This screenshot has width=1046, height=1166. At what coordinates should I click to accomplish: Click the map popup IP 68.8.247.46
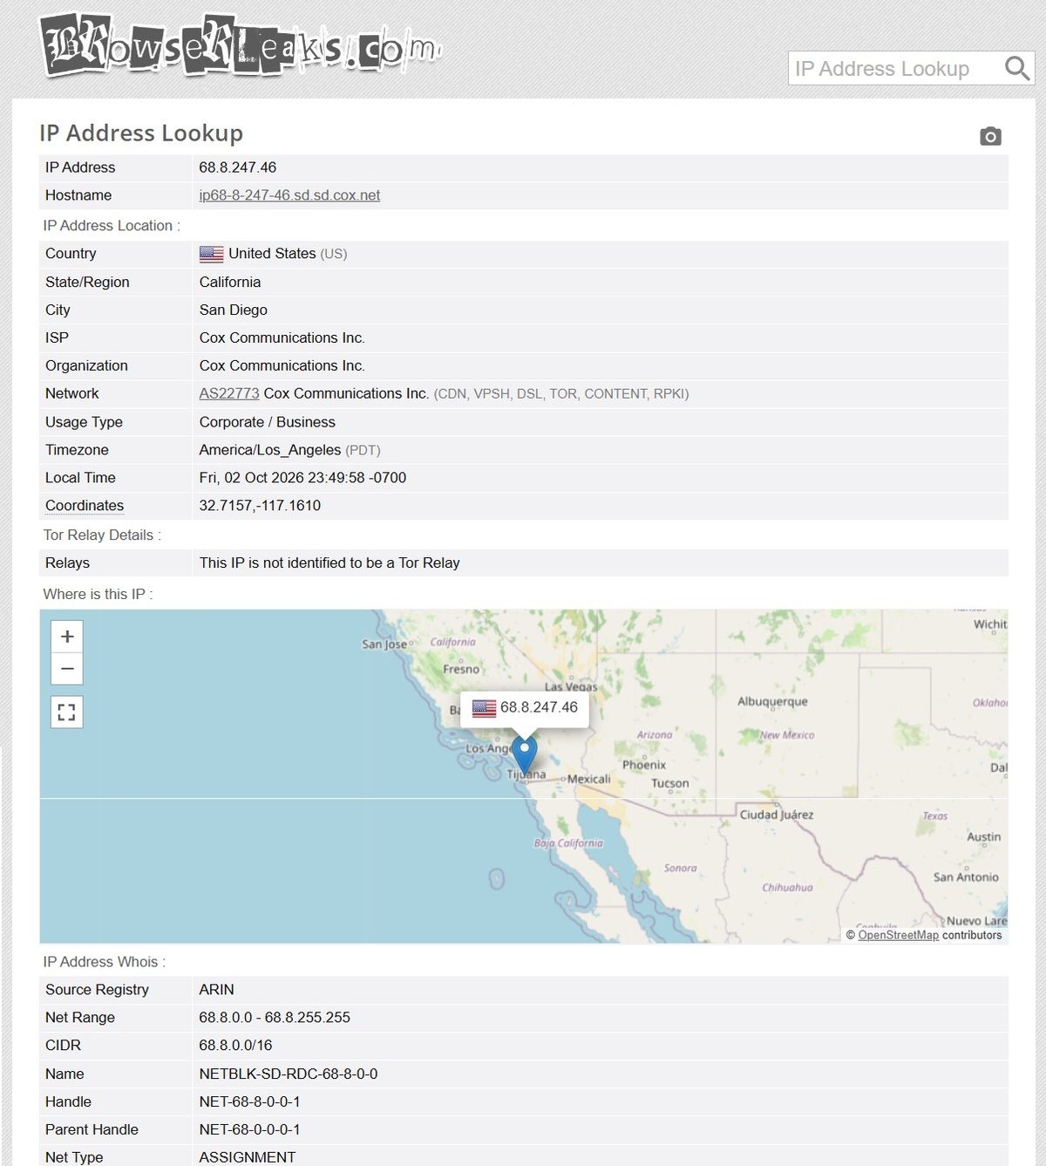click(539, 707)
